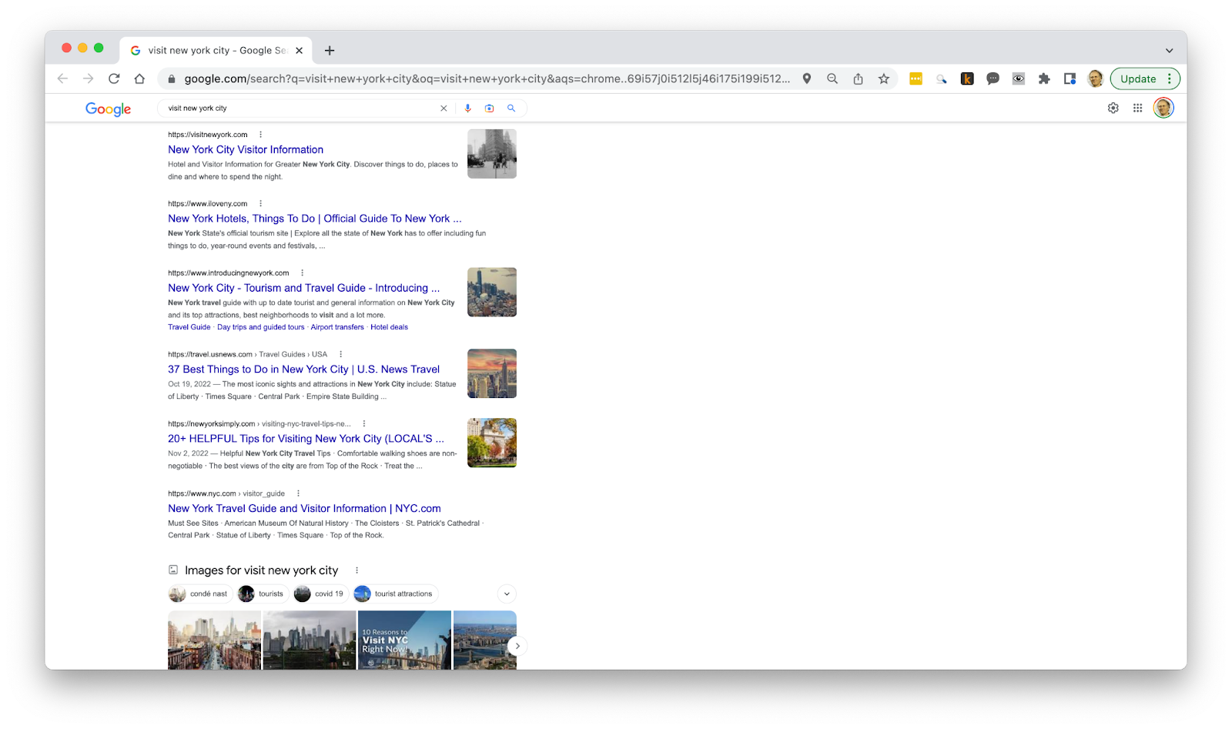
Task: Click into the Google search field
Action: (300, 109)
